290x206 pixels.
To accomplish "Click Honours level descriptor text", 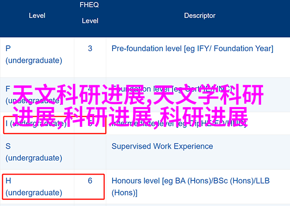I will tap(190, 187).
